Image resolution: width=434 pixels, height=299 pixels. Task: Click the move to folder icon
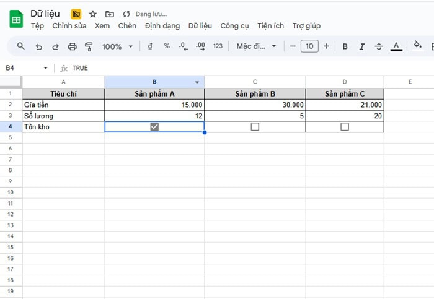(110, 14)
